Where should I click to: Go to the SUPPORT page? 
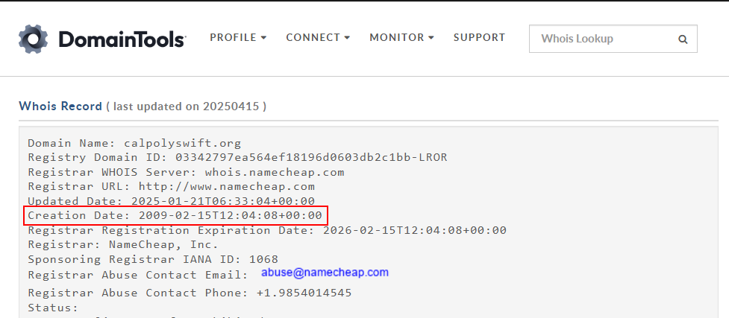tap(479, 37)
